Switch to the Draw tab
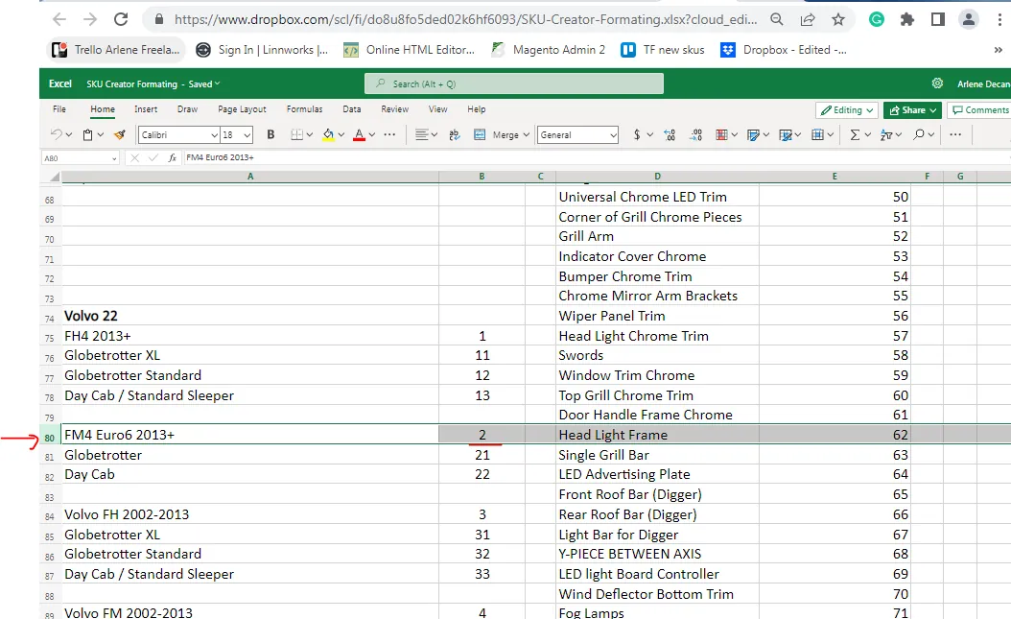The image size is (1011, 619). [188, 109]
